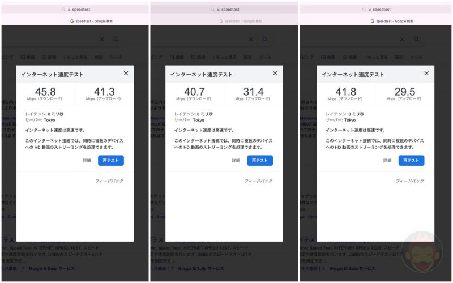
Task: Open the 動画 search tab above the 41.8 dialog
Action: point(328,57)
